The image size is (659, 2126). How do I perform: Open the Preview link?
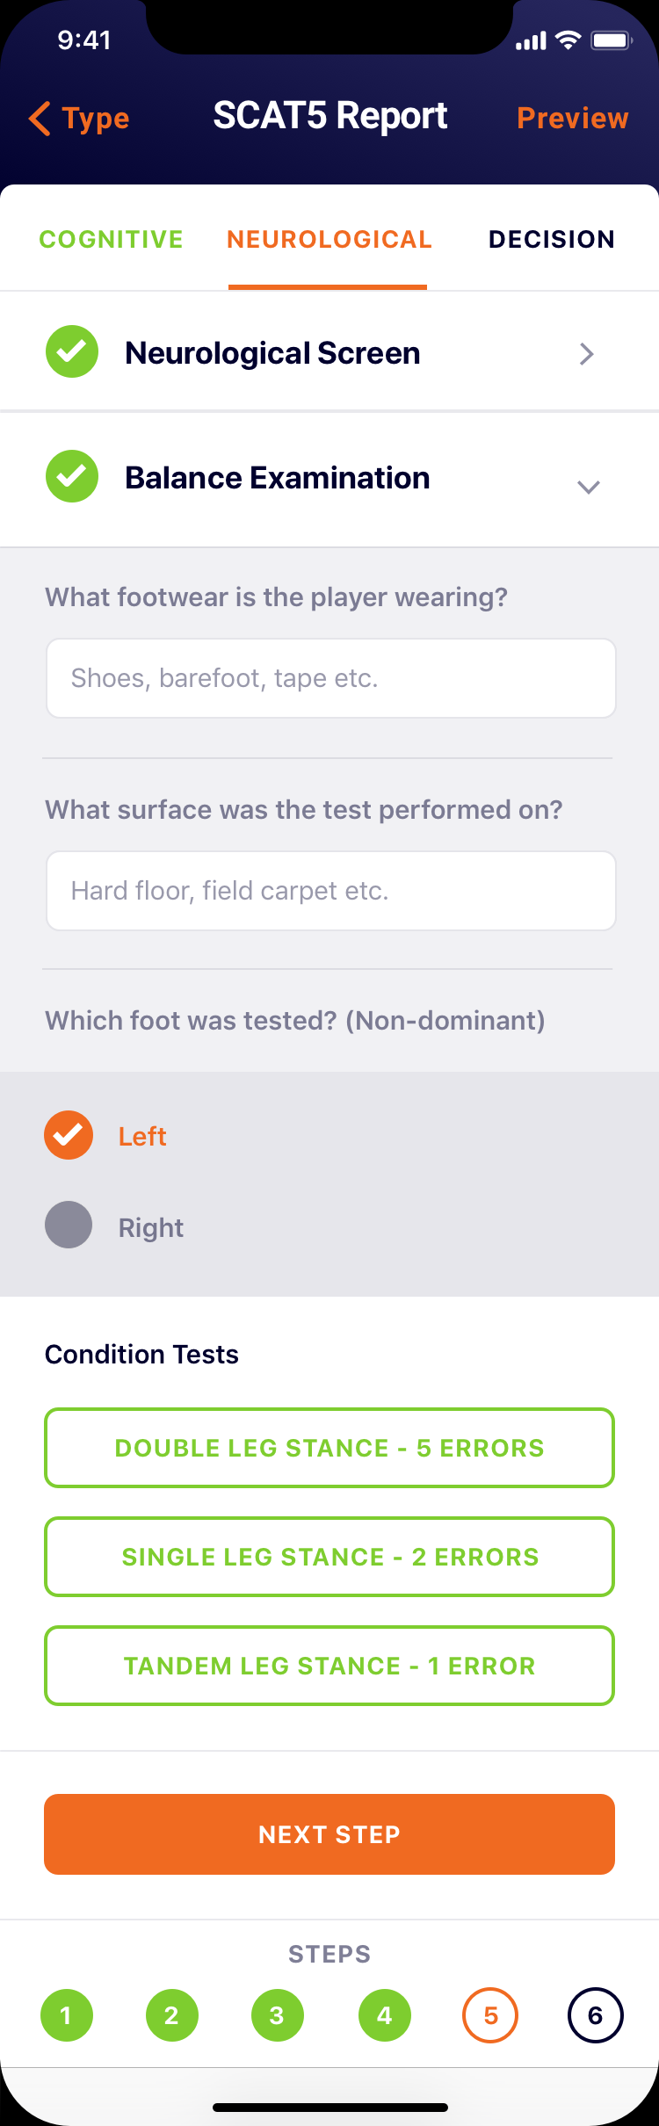(x=572, y=118)
